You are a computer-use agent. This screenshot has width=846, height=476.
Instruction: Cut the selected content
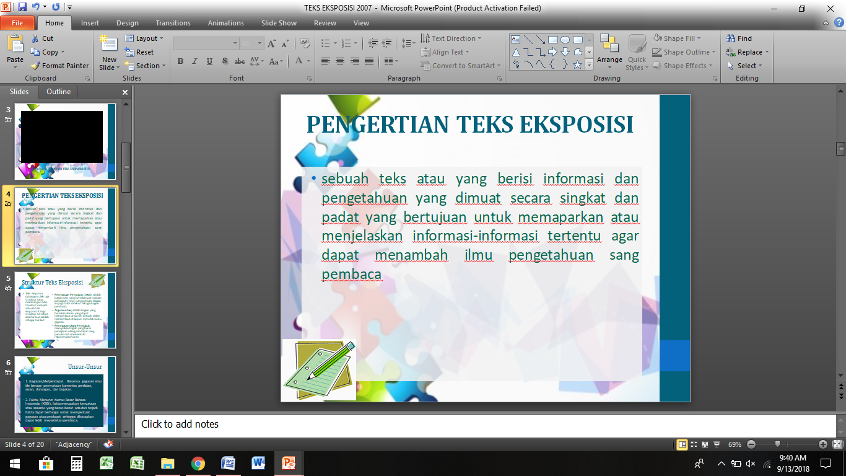(x=42, y=38)
